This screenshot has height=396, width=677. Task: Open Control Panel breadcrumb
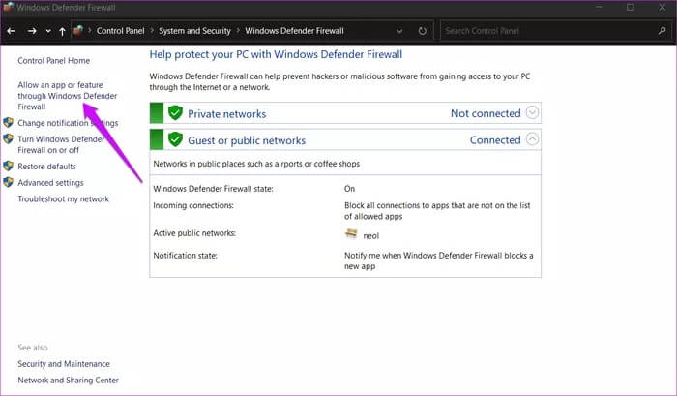click(121, 31)
